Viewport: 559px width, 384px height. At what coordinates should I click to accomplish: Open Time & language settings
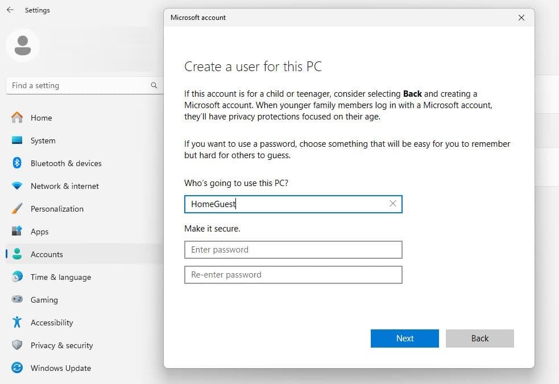[x=60, y=277]
